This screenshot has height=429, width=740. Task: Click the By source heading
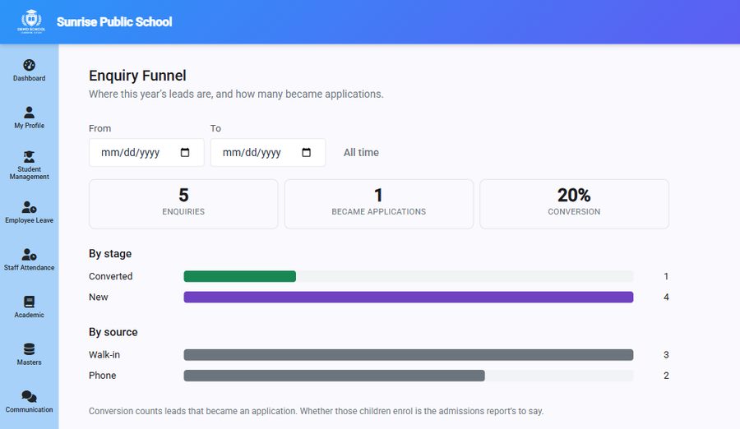[x=113, y=332]
